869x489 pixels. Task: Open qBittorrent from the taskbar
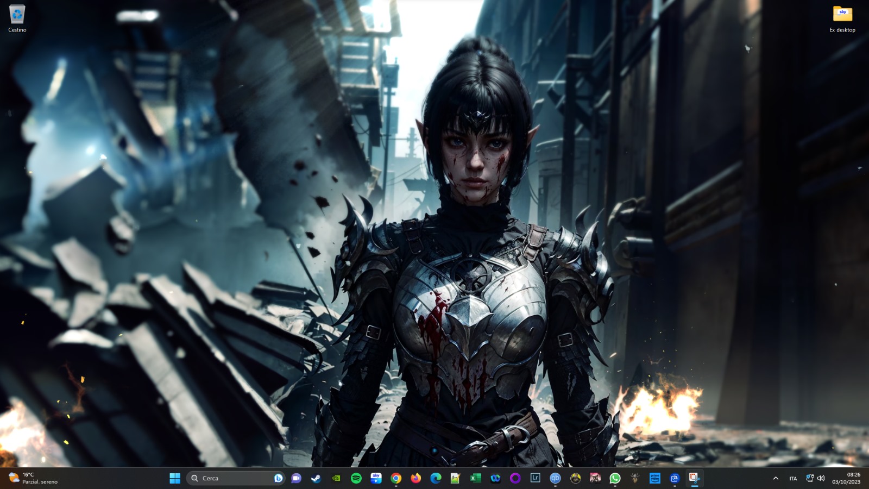555,478
